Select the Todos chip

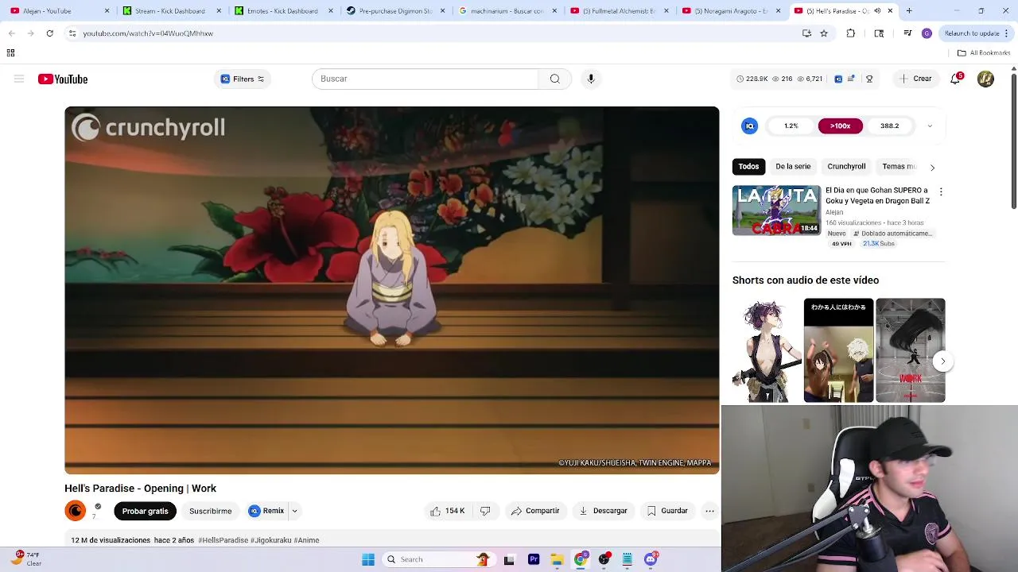[748, 167]
